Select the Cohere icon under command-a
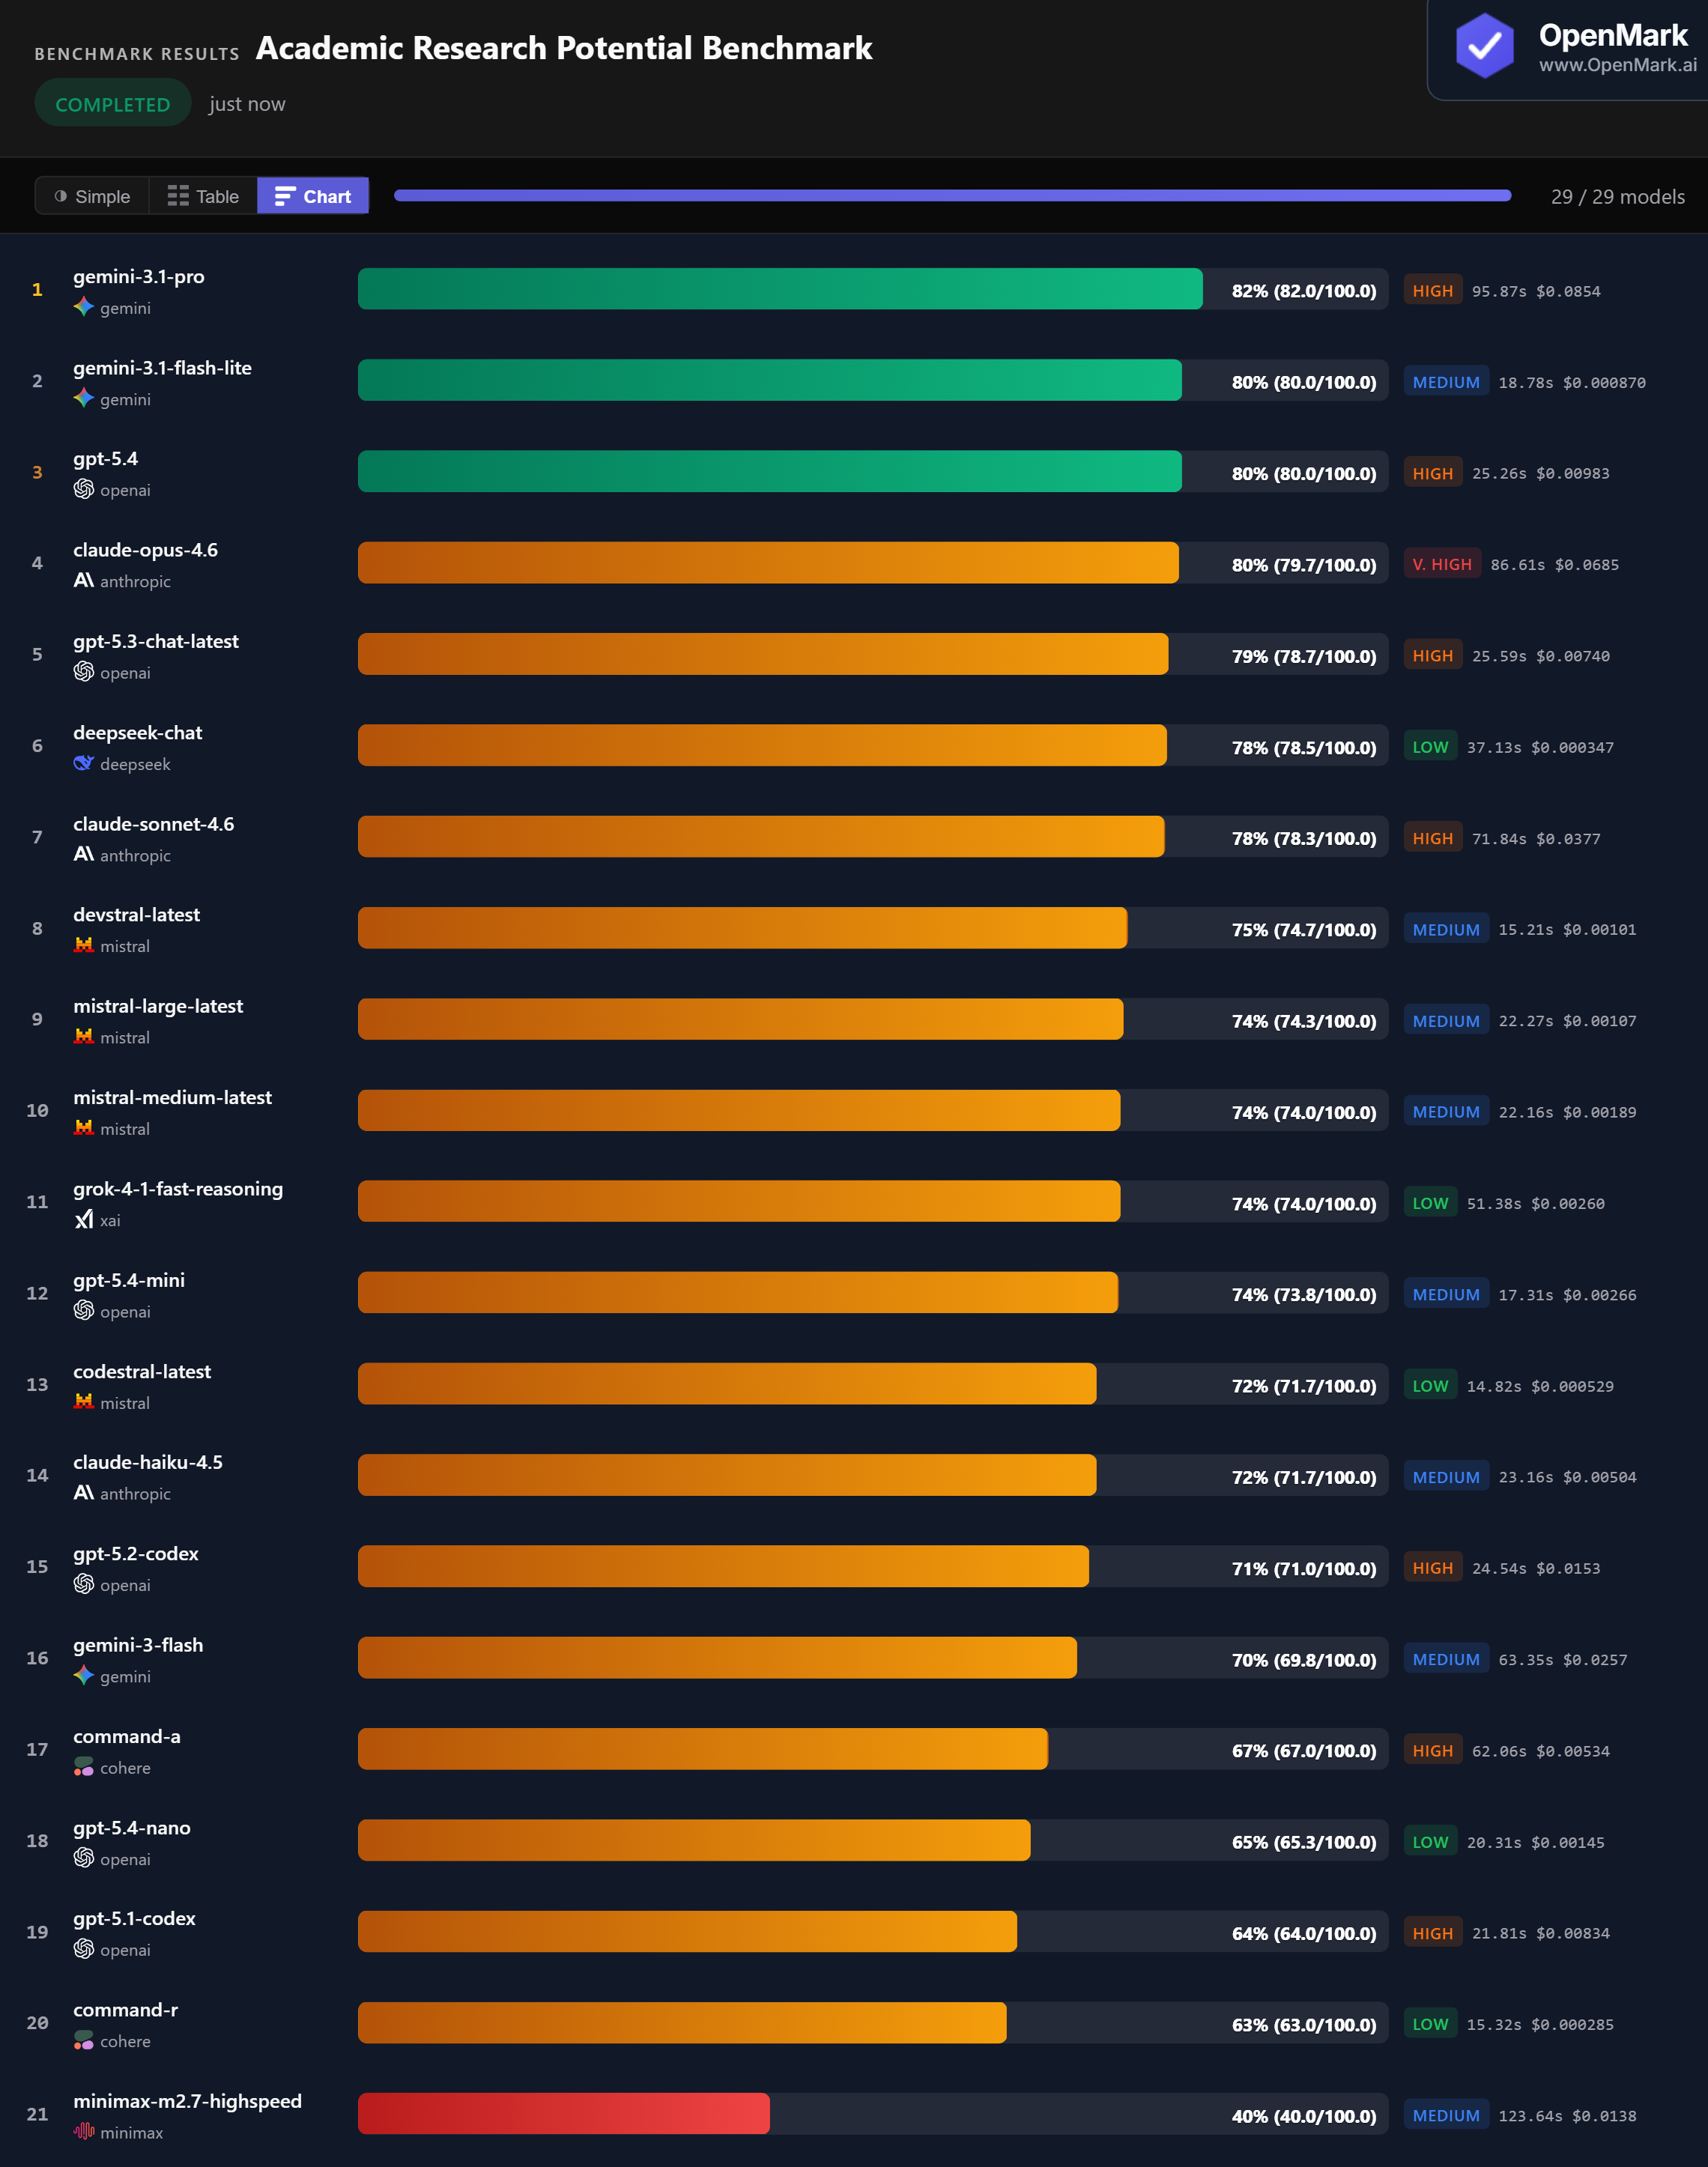This screenshot has width=1708, height=2167. (84, 1767)
